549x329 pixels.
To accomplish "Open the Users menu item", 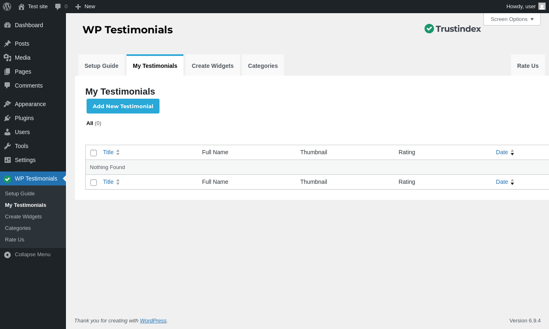I will tap(33, 132).
